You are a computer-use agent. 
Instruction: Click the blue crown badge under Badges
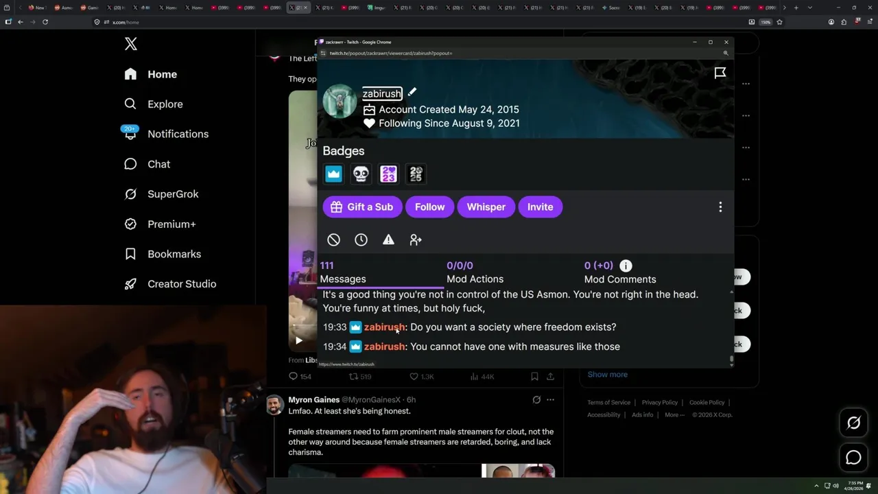pyautogui.click(x=333, y=174)
